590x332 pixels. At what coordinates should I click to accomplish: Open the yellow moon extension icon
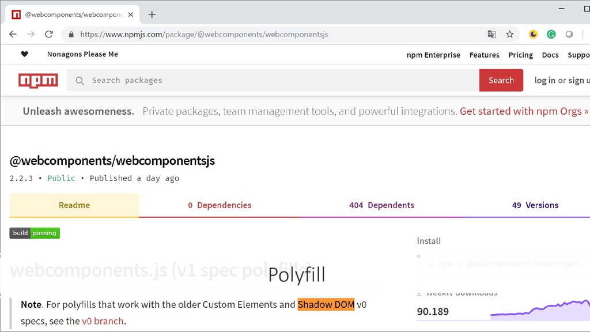(x=533, y=34)
